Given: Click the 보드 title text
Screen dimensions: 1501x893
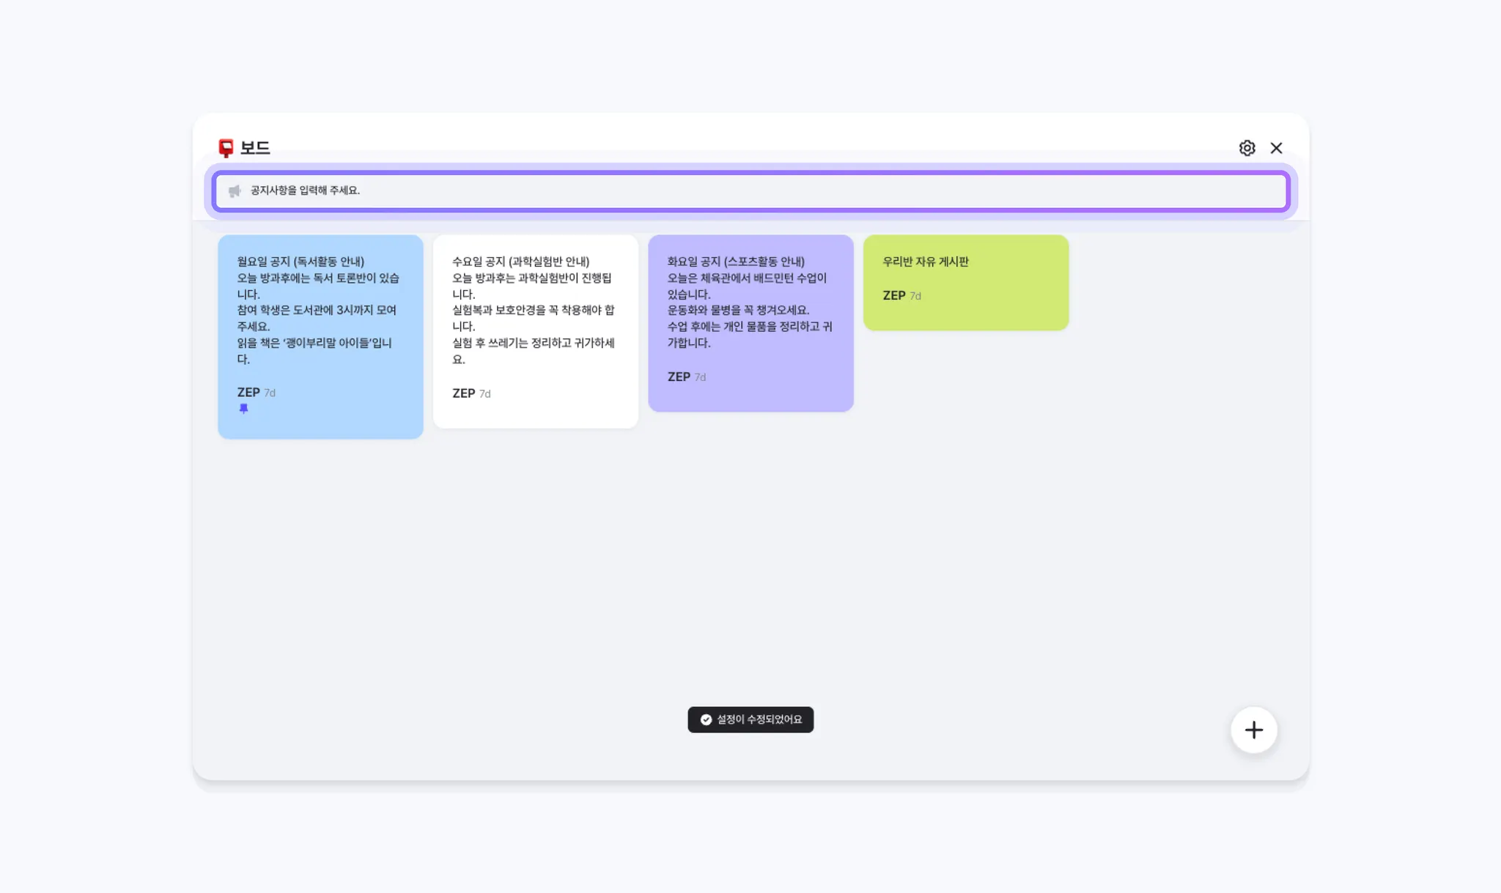Looking at the screenshot, I should click(255, 148).
